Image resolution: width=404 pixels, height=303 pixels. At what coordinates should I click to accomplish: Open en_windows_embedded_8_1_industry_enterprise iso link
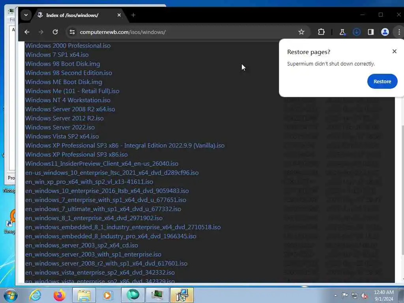(123, 227)
